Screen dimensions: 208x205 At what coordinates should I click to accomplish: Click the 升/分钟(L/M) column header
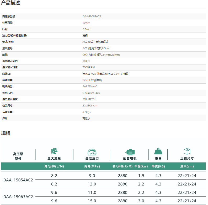[x=54, y=166]
